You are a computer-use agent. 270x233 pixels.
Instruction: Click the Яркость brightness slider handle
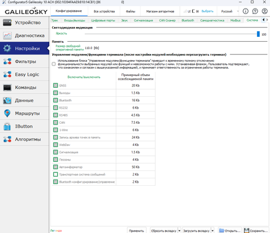point(258,34)
